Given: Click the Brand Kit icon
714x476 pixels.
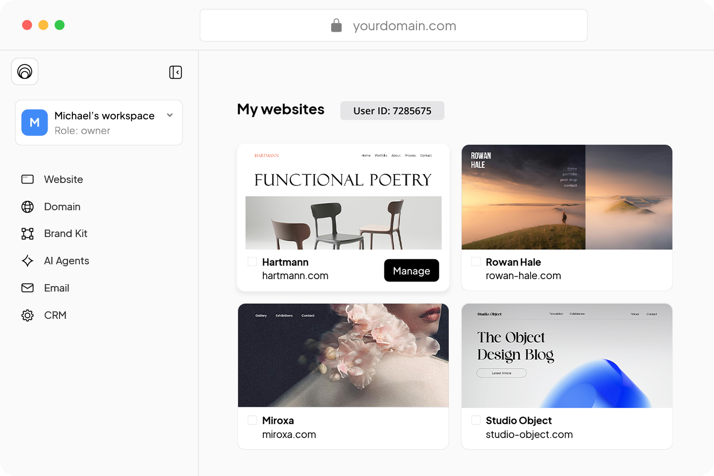Looking at the screenshot, I should coord(28,234).
